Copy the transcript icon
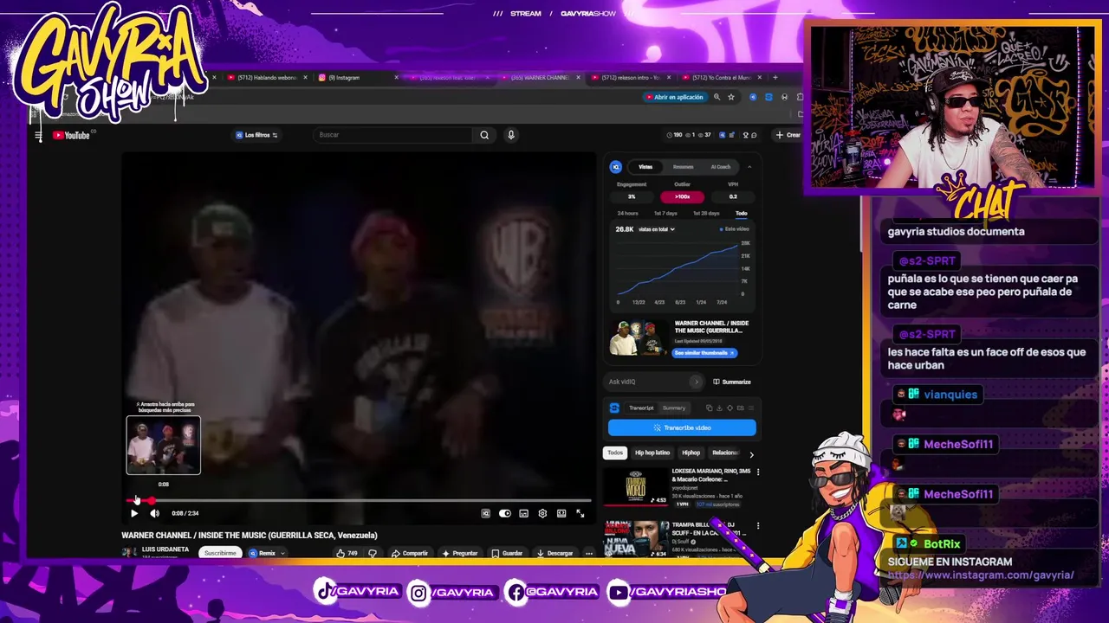1109x623 pixels. (x=709, y=408)
